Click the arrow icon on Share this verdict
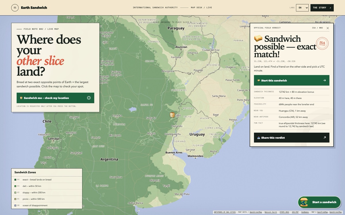This screenshot has width=345, height=215. point(325,138)
